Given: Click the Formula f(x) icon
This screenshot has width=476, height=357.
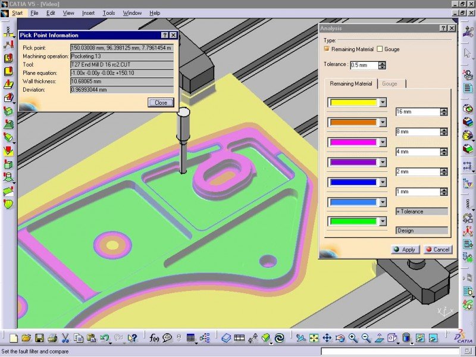Looking at the screenshot, I should (155, 338).
